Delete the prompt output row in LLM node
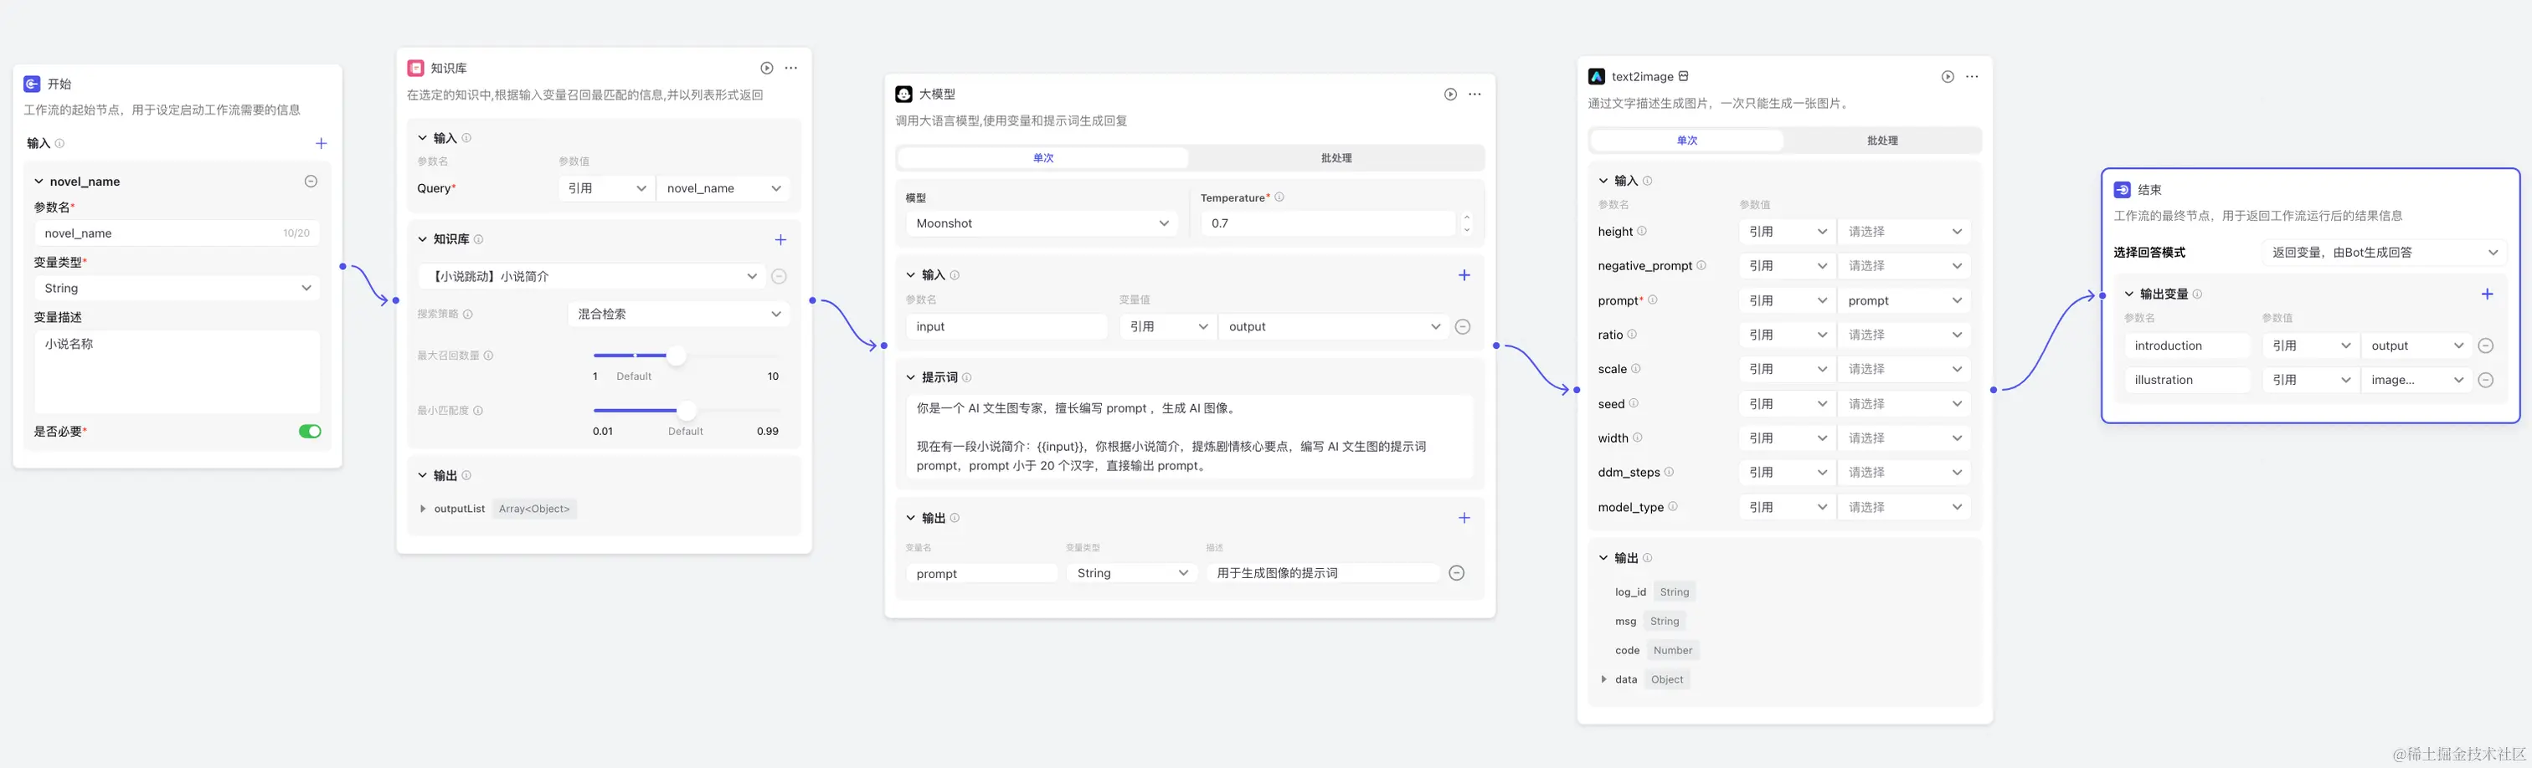This screenshot has width=2532, height=768. (1457, 574)
